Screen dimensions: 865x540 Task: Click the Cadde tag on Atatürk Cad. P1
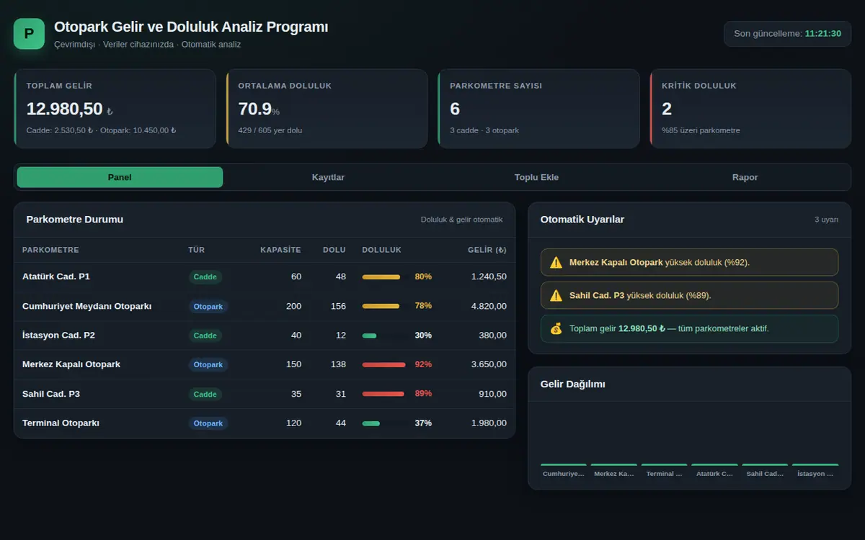(x=205, y=276)
